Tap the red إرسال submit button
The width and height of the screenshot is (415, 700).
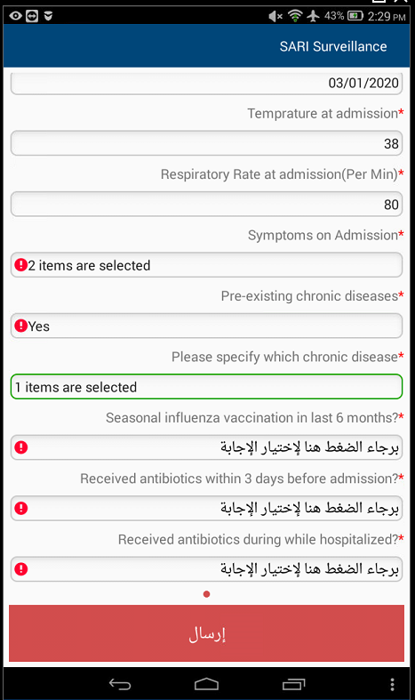pos(206,633)
